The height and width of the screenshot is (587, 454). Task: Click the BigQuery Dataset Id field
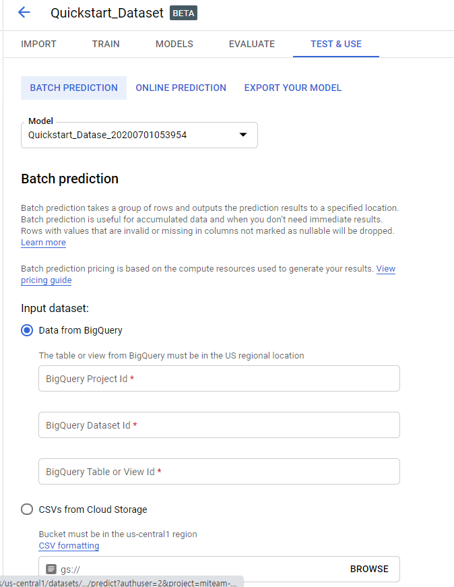pyautogui.click(x=219, y=425)
